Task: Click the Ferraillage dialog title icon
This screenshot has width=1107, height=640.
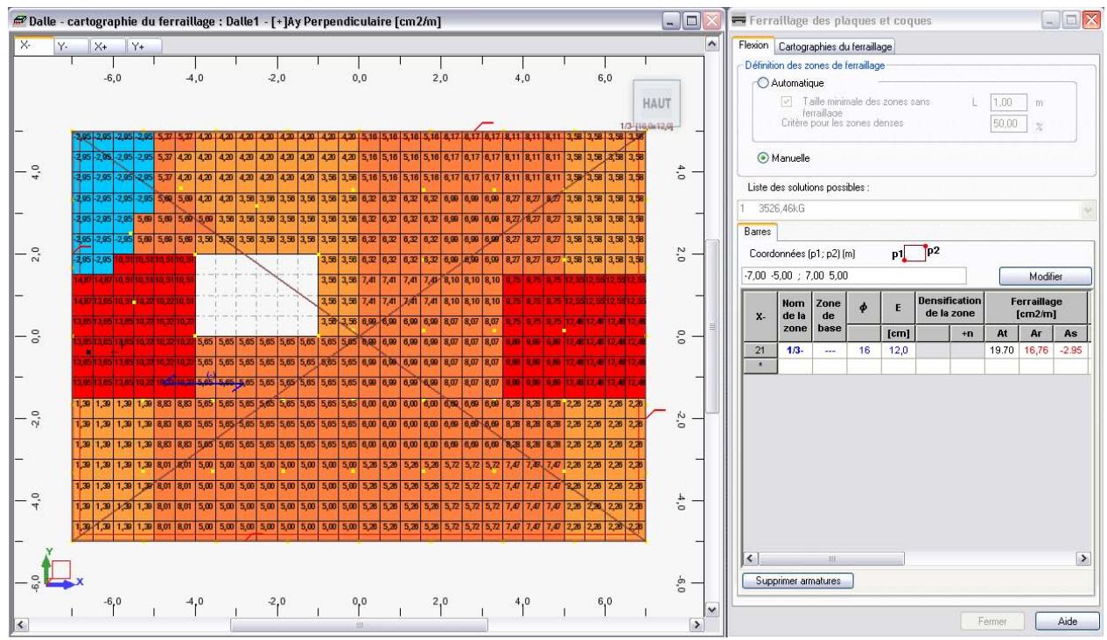Action: 738,19
